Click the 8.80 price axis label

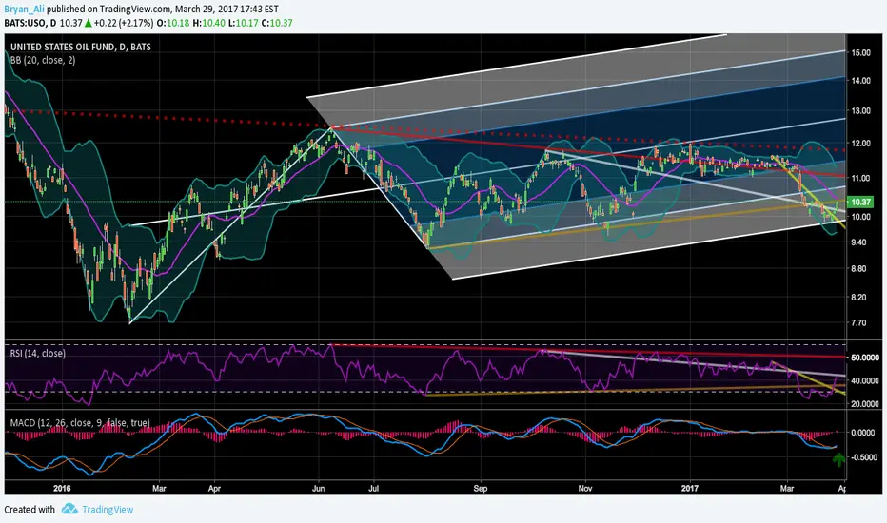(859, 268)
